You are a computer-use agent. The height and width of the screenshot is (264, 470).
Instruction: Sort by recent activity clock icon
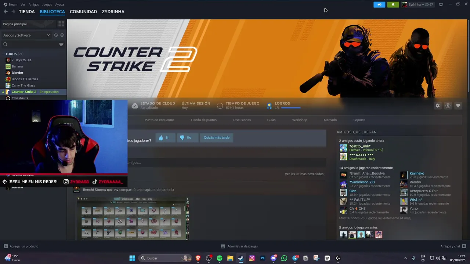pyautogui.click(x=56, y=35)
